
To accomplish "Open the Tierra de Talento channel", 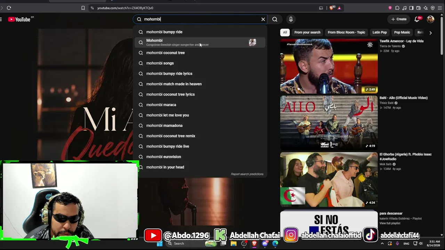I will tap(390, 46).
